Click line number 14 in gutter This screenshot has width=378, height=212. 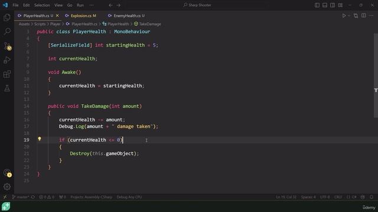pyautogui.click(x=27, y=106)
